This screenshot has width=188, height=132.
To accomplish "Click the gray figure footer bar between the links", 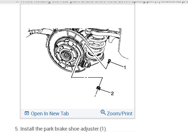I will [x=85, y=113].
